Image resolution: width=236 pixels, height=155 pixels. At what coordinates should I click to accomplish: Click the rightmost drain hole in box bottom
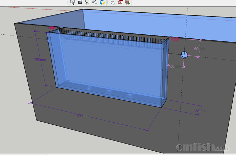pos(129,95)
